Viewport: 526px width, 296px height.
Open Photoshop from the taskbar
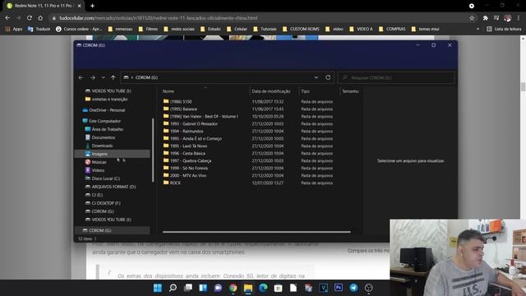[x=339, y=288]
